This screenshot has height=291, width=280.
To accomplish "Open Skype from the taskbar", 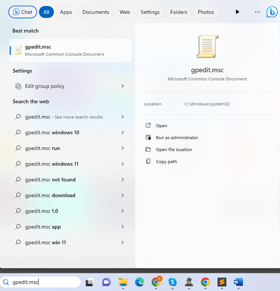I will (x=172, y=282).
